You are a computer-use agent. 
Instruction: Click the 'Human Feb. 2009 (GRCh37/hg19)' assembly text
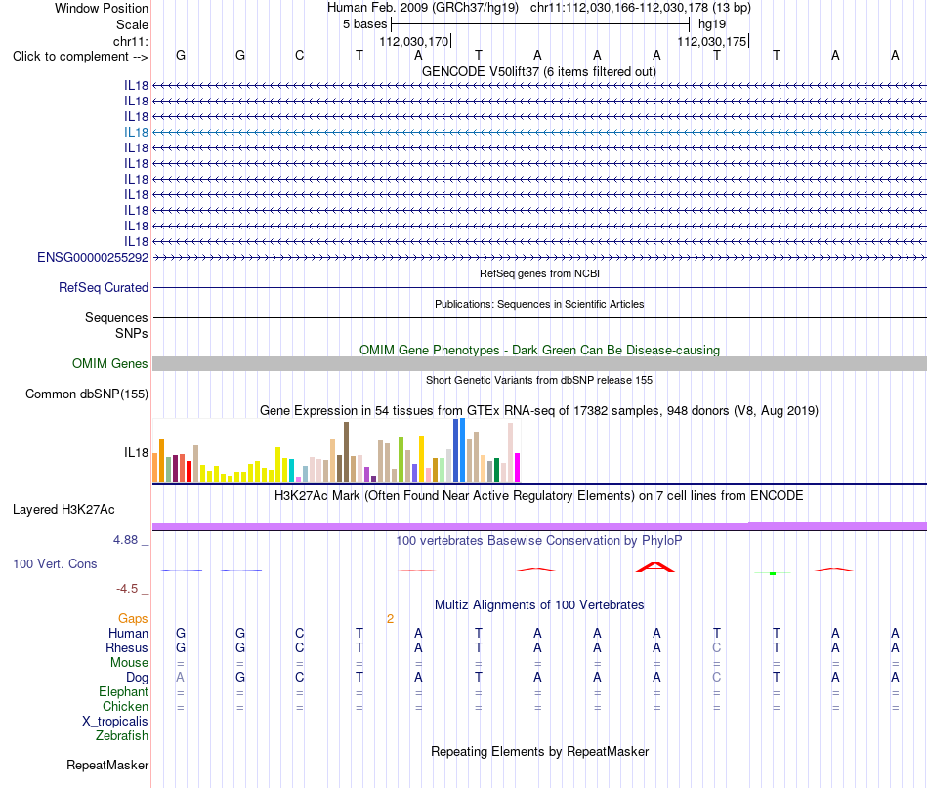click(423, 8)
